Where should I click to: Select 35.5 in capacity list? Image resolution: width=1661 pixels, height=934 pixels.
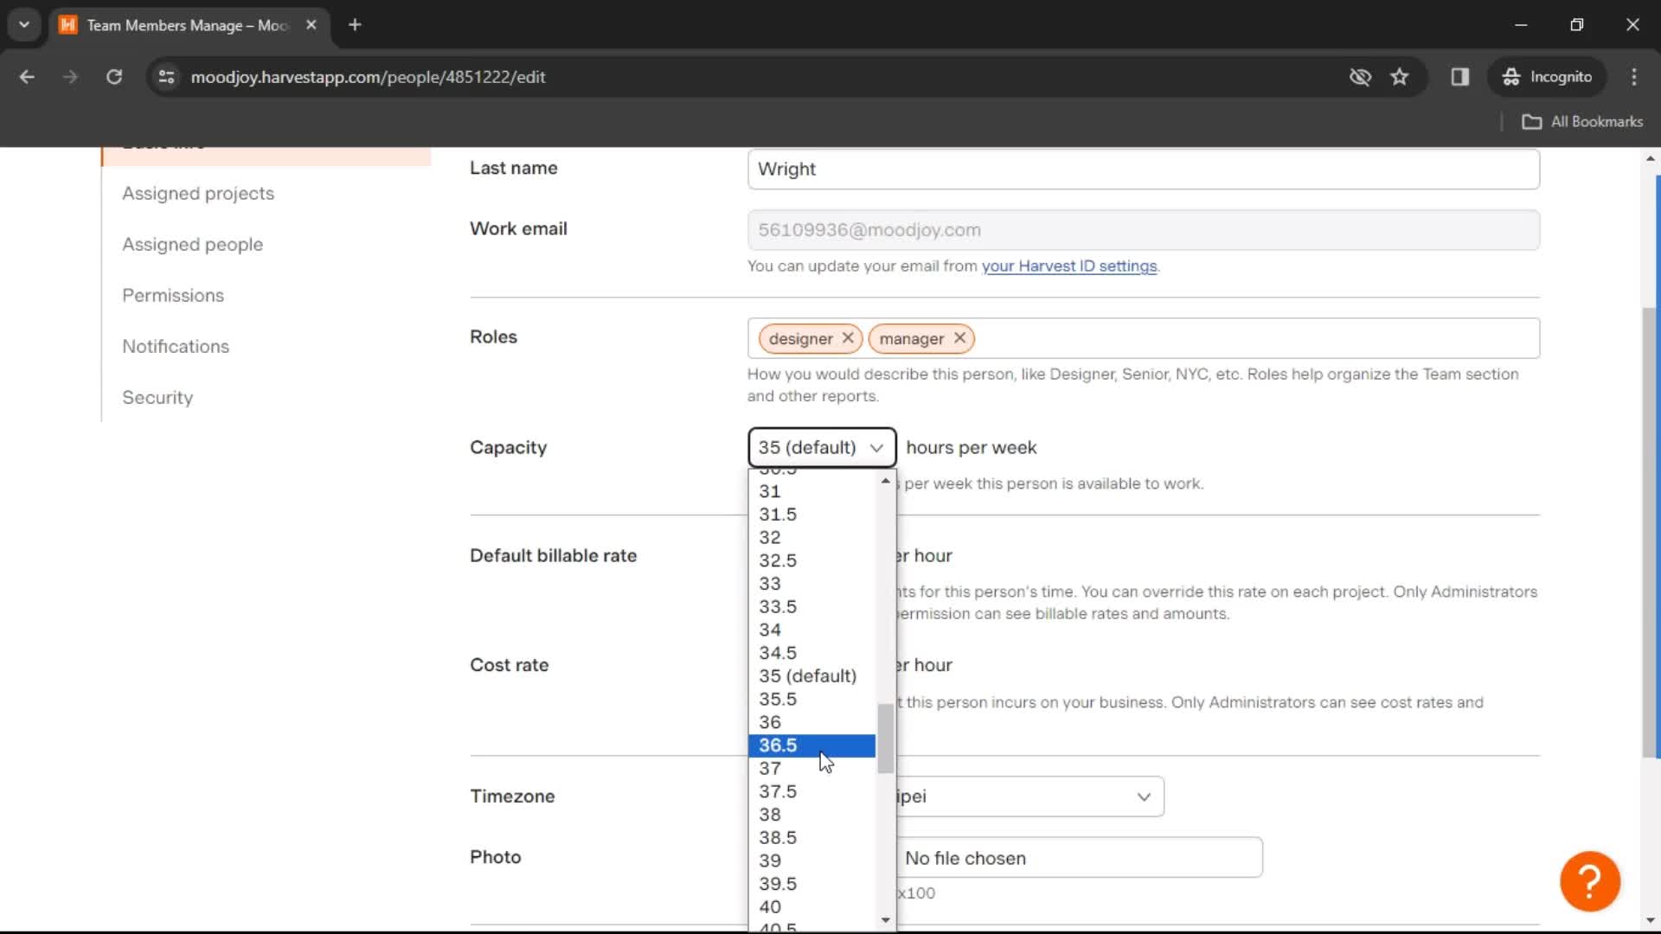811,699
